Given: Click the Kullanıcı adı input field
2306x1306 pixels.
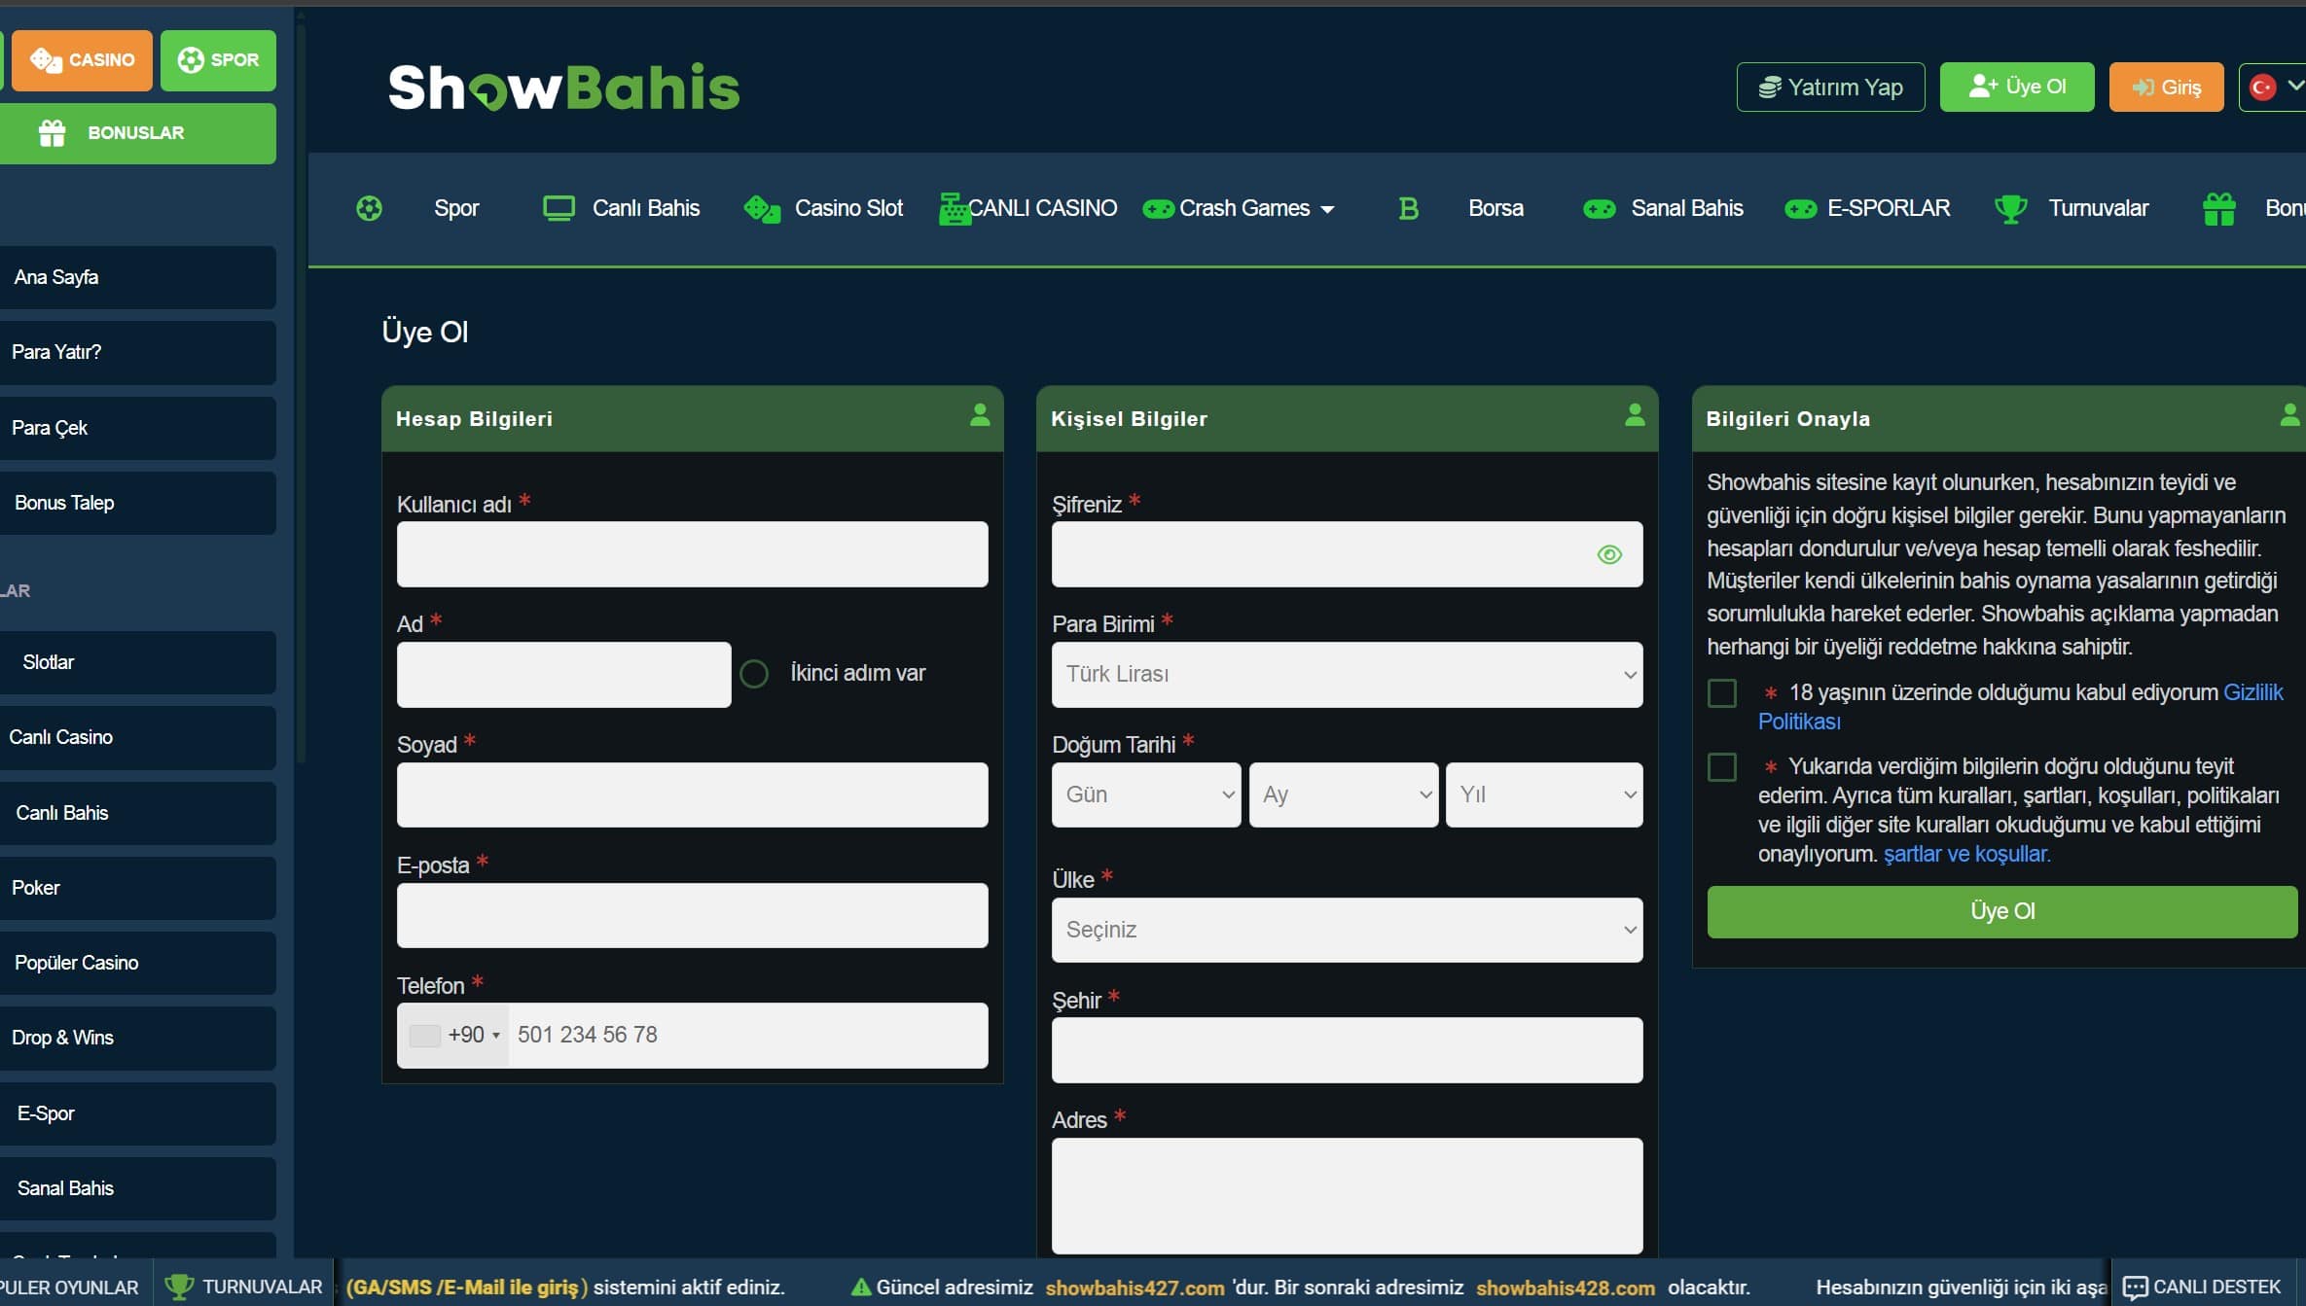Looking at the screenshot, I should coord(692,554).
